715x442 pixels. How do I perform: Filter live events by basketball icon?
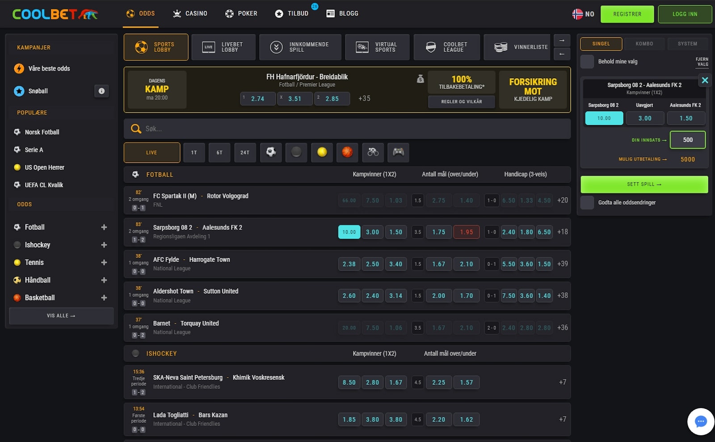tap(347, 152)
